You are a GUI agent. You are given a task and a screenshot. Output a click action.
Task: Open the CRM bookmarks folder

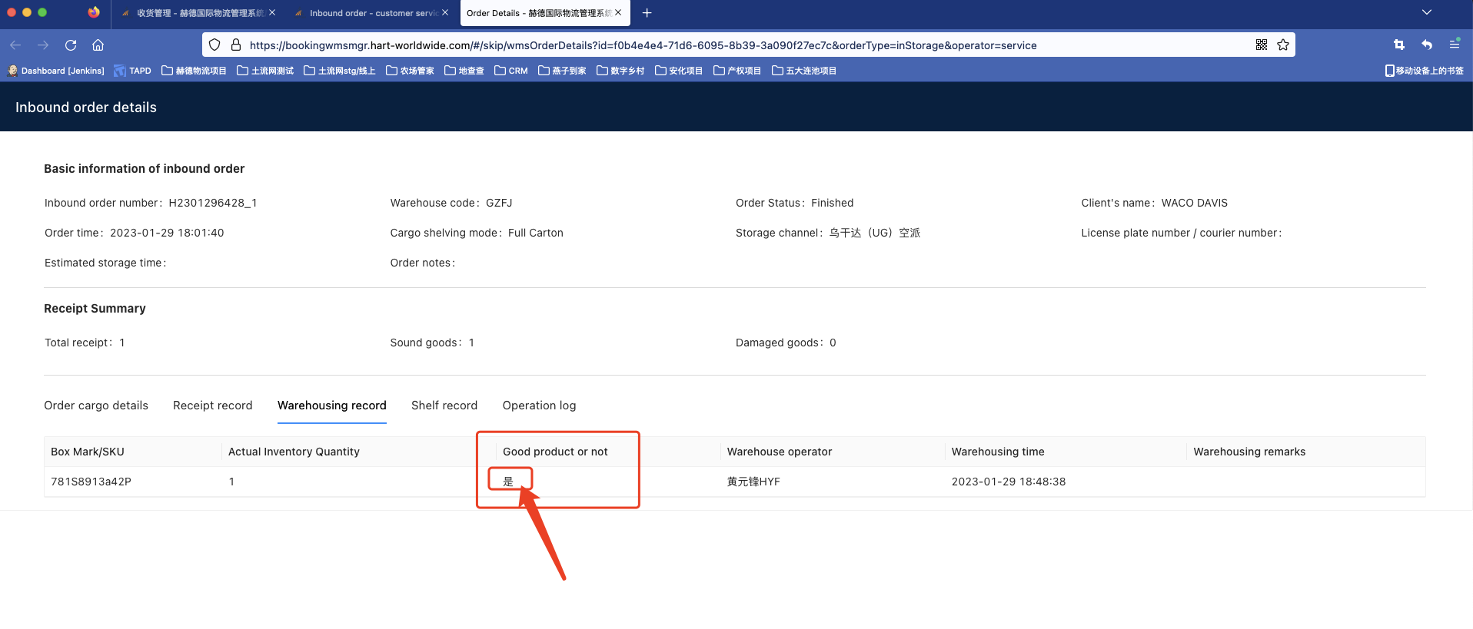511,71
